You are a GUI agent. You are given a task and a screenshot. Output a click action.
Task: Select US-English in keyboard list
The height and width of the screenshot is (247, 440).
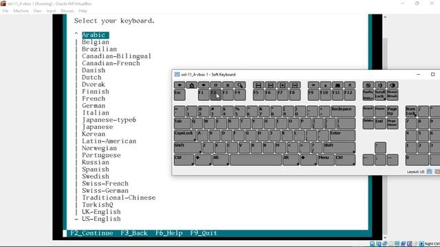pyautogui.click(x=101, y=219)
